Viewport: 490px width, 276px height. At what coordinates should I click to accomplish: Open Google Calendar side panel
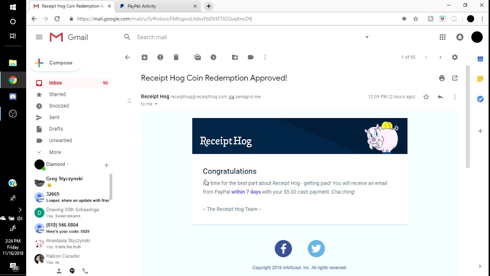point(480,59)
